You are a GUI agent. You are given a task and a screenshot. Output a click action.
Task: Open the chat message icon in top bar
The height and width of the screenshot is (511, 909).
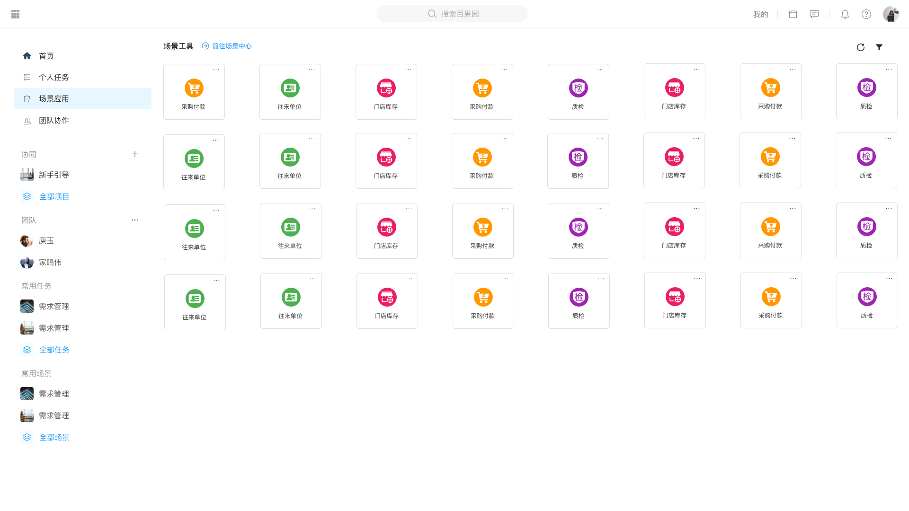tap(814, 14)
